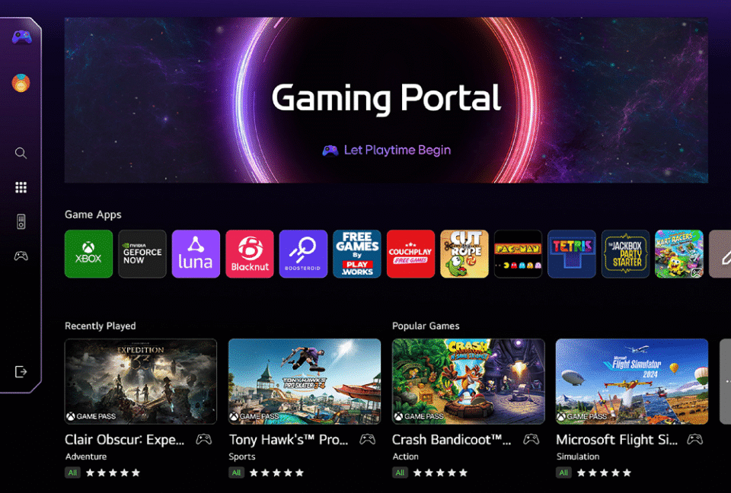Open the Tetris game tile
Viewport: 731px width, 493px height.
[x=572, y=253]
